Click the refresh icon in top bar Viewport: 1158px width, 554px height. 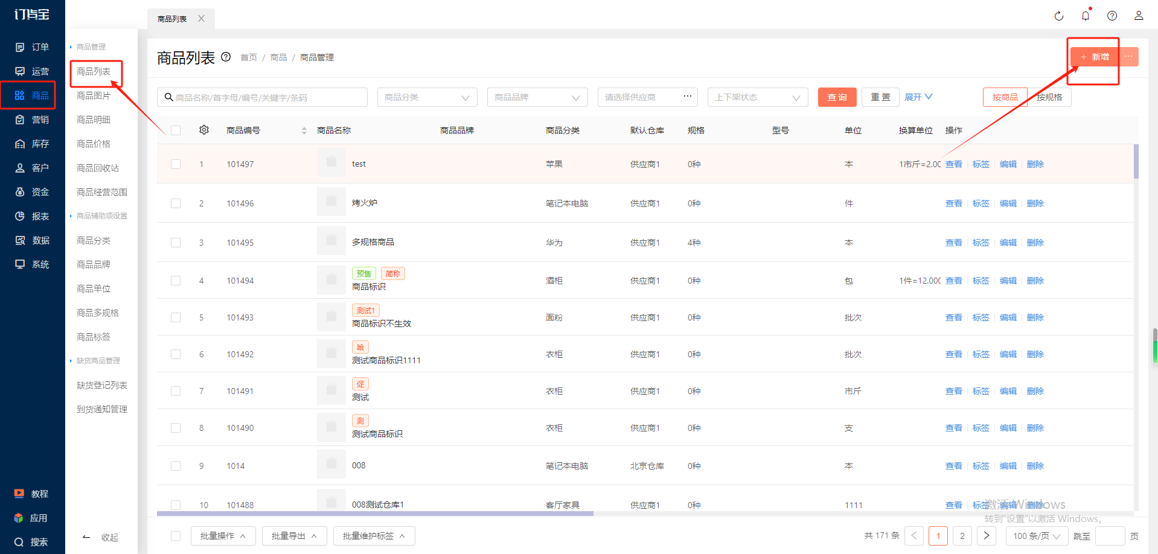pyautogui.click(x=1058, y=16)
